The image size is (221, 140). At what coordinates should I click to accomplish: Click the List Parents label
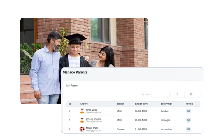click(x=72, y=85)
